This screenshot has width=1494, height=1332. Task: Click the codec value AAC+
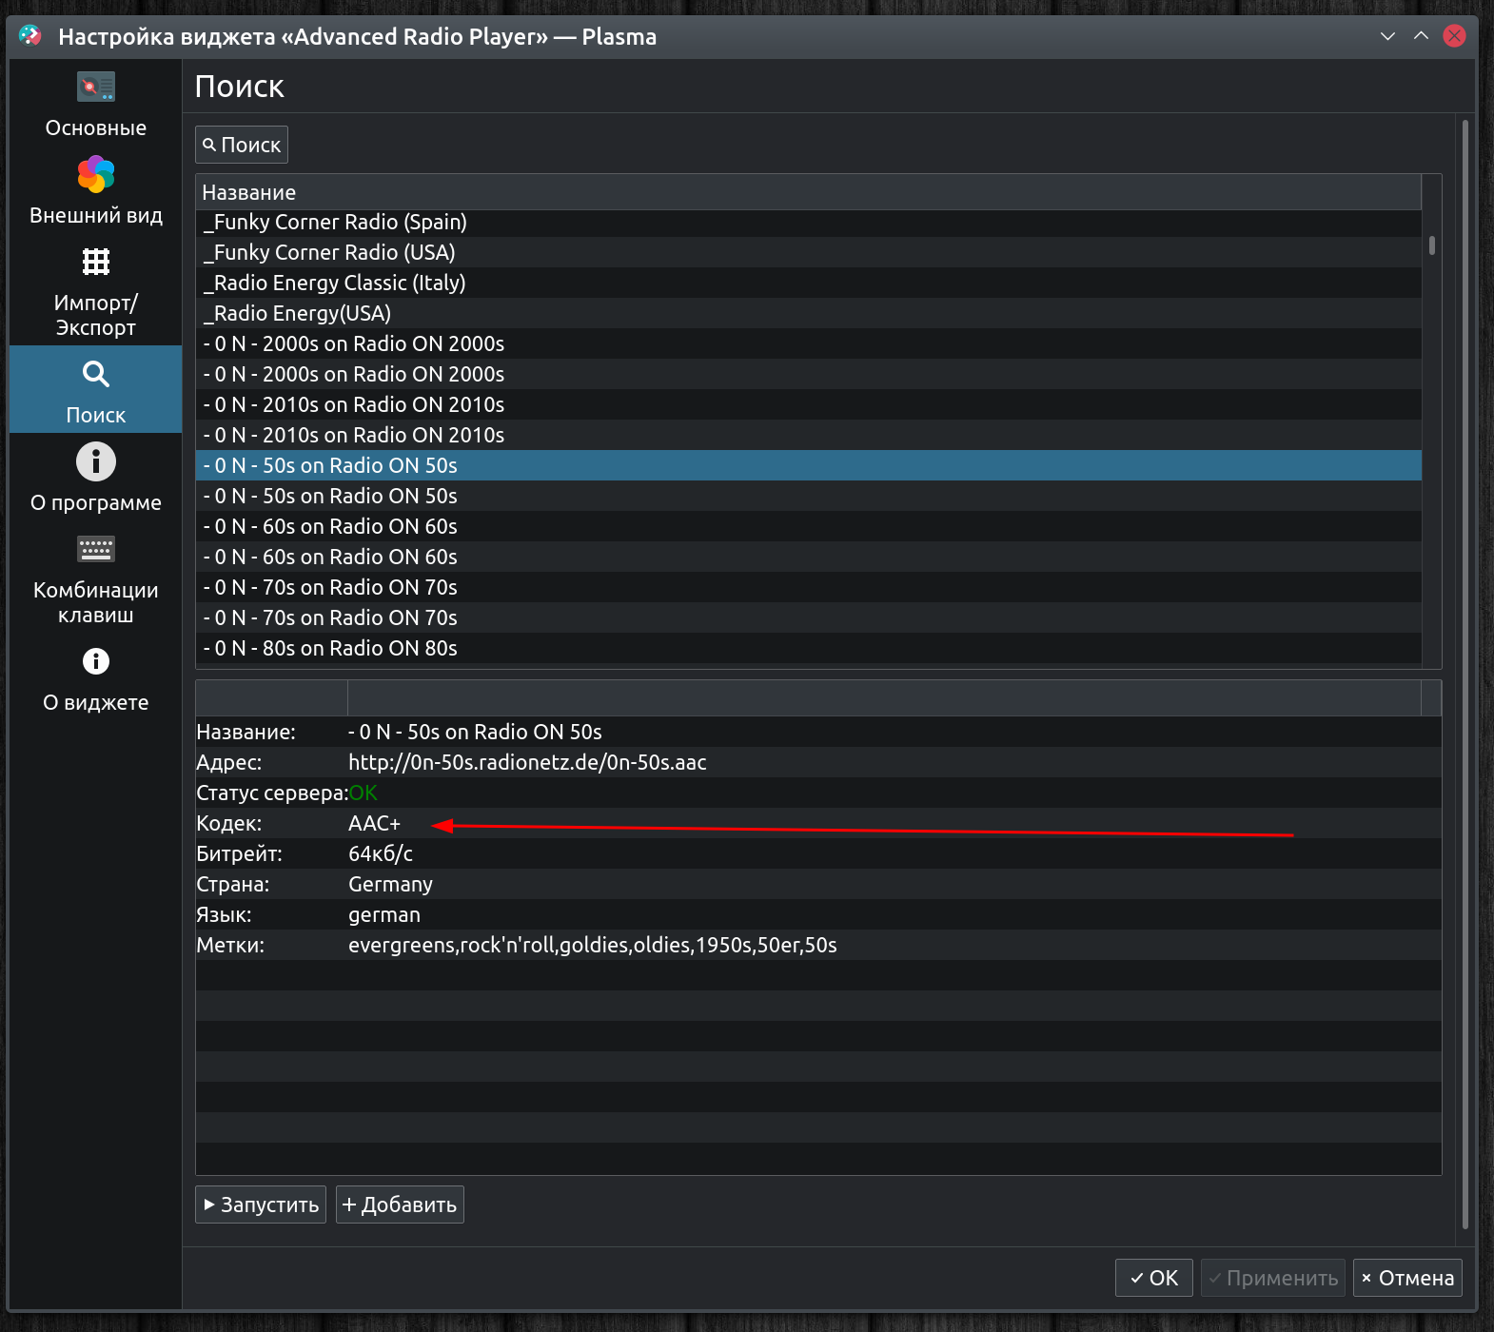click(x=374, y=823)
